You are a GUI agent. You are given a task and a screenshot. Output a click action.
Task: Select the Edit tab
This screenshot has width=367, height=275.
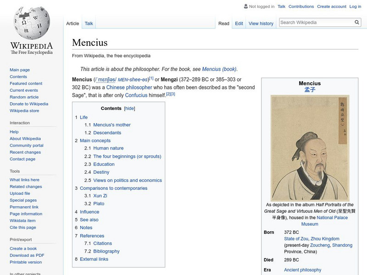coord(239,23)
